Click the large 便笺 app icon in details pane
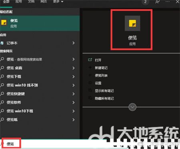This screenshot has height=149, width=180. [132, 23]
